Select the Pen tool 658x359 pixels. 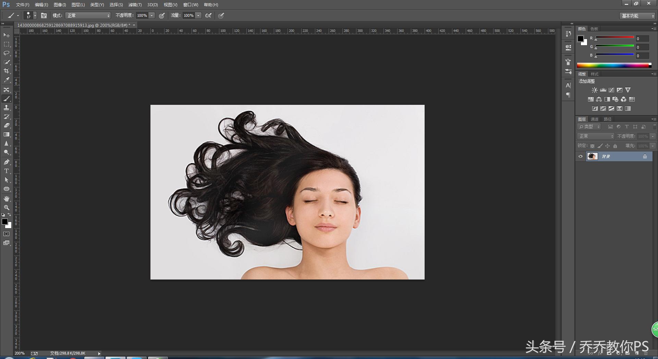[7, 162]
